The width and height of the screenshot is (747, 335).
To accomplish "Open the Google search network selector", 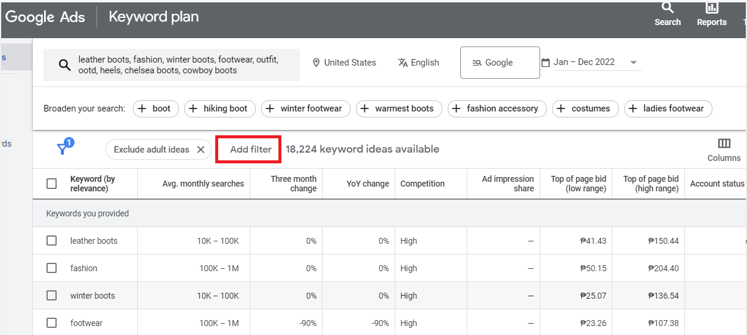I will pos(500,63).
